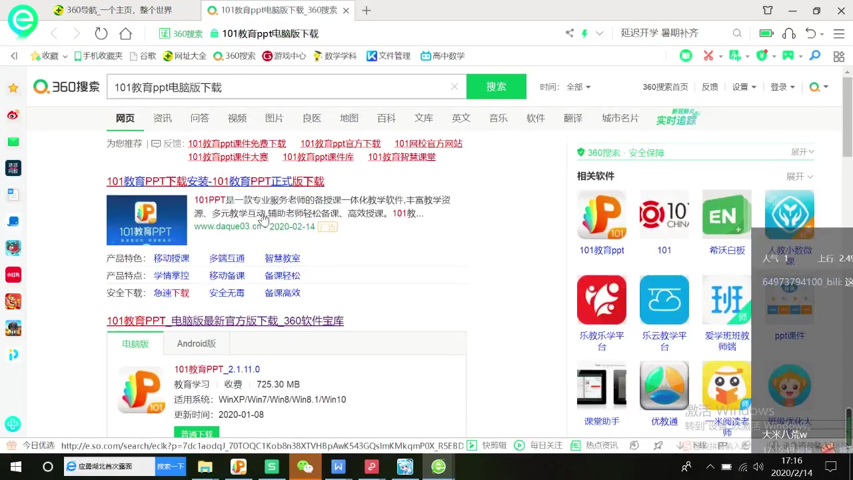The height and width of the screenshot is (480, 853).
Task: Open the 乐教乐学平台 app icon
Action: click(x=602, y=300)
